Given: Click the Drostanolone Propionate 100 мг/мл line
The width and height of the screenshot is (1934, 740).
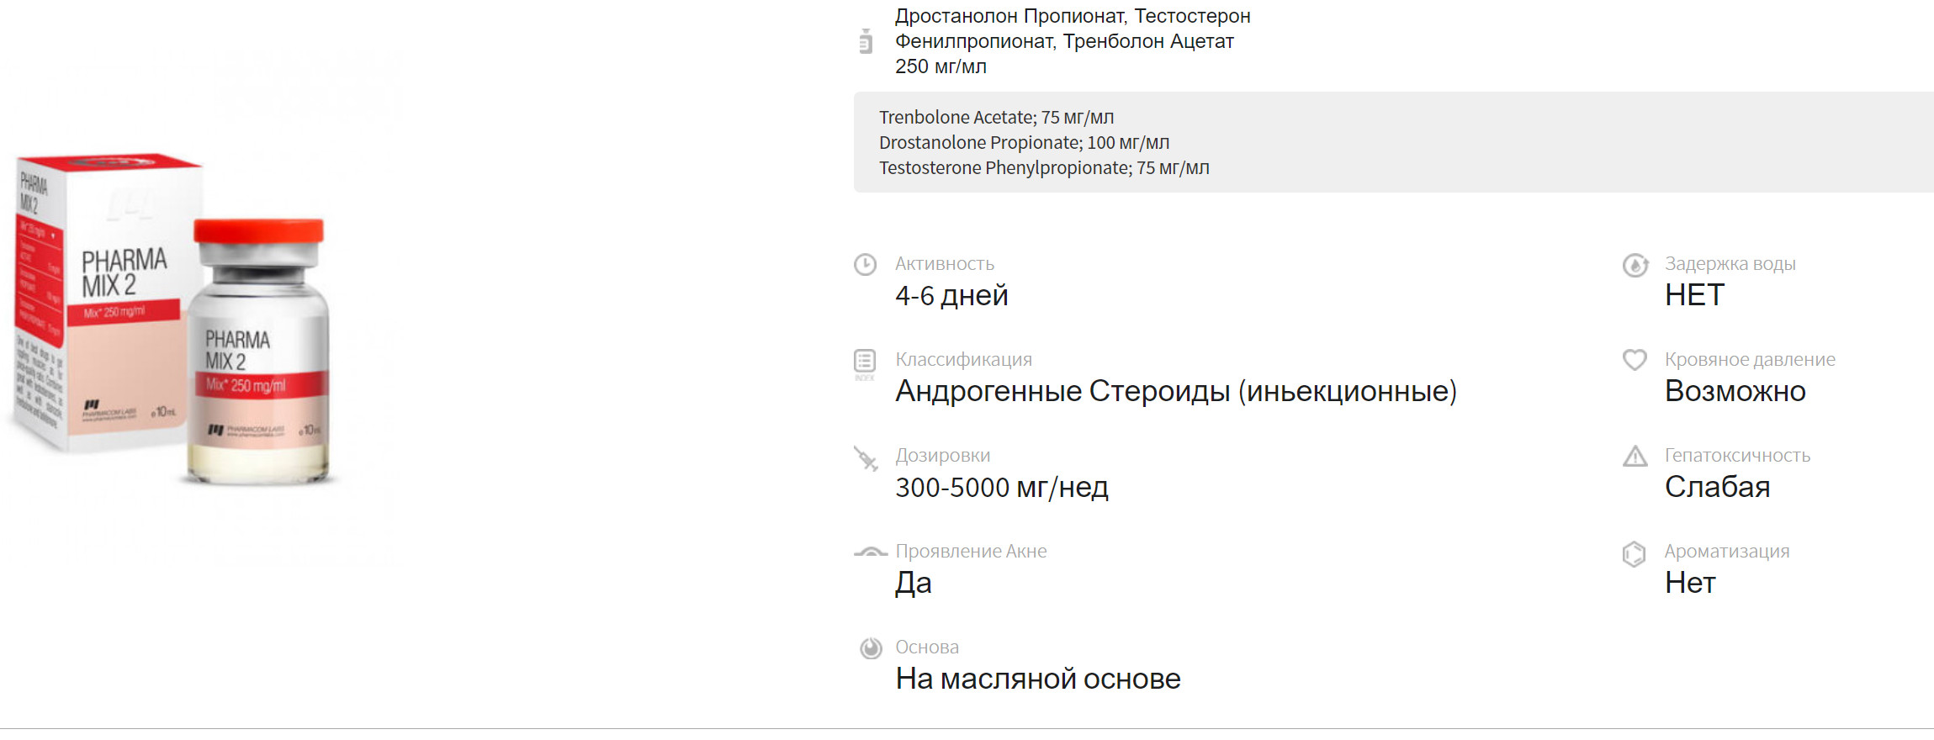Looking at the screenshot, I should coord(1024,143).
